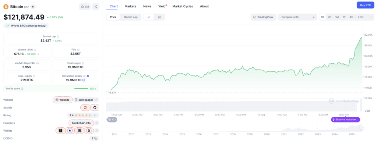Open blockchain.info explorer link

(81, 123)
